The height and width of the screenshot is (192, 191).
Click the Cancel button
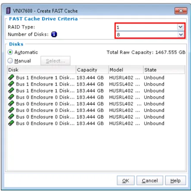(150, 180)
